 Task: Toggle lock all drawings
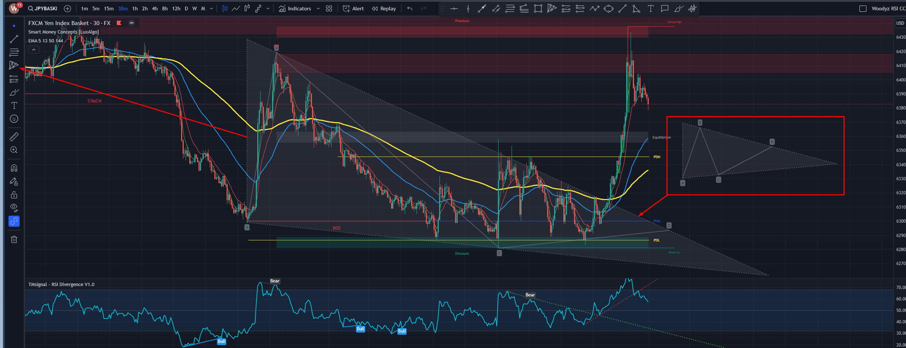[x=14, y=195]
